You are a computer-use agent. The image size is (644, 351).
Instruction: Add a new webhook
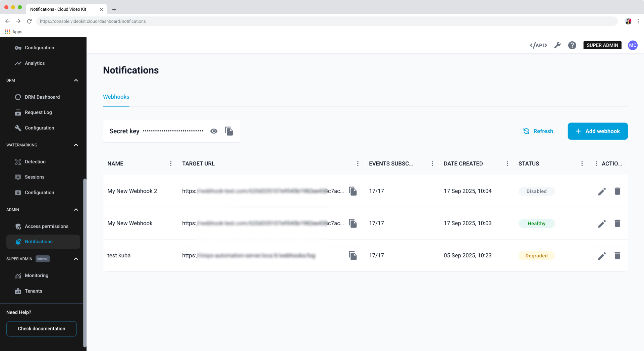(597, 131)
